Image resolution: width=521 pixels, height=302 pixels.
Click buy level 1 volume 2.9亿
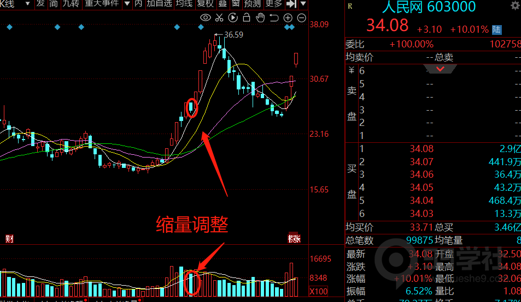coord(510,149)
